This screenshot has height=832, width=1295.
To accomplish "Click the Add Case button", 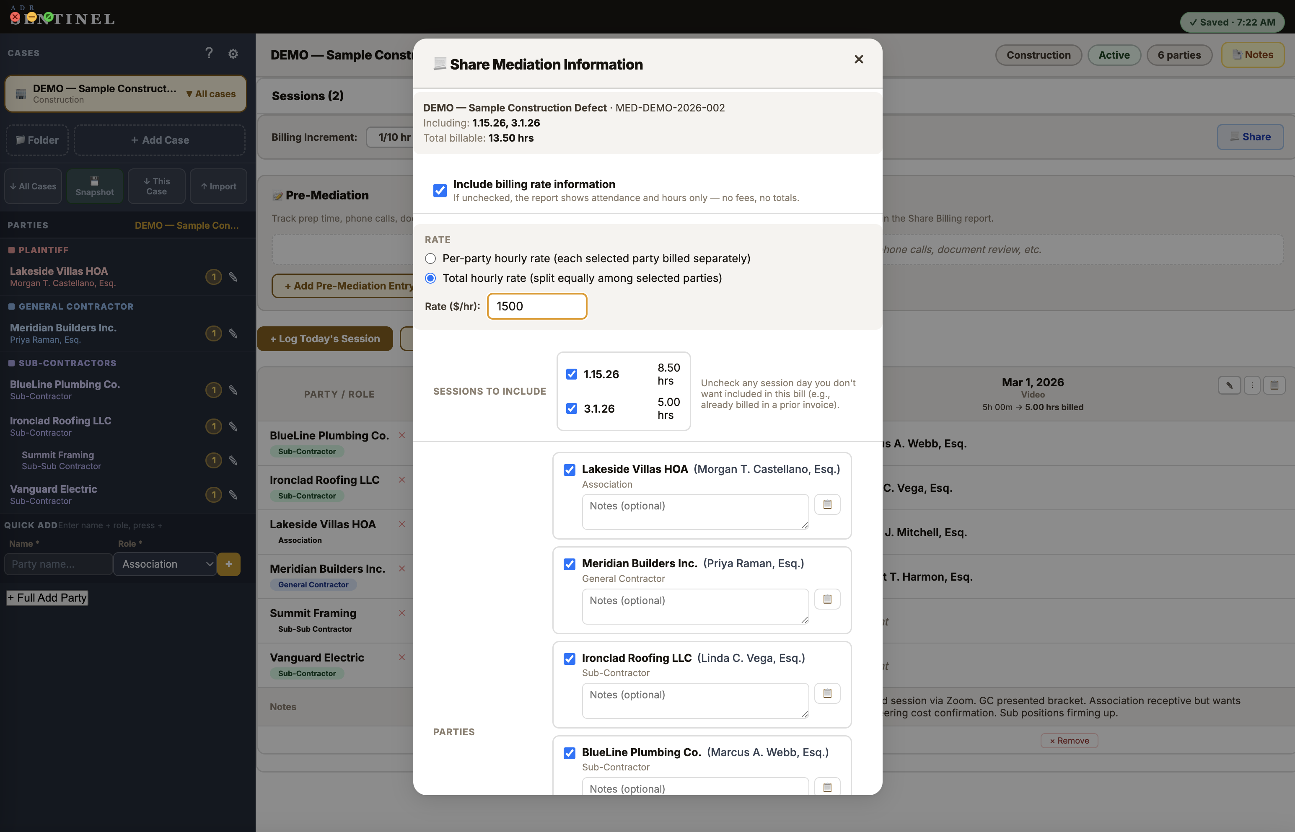I will [159, 140].
